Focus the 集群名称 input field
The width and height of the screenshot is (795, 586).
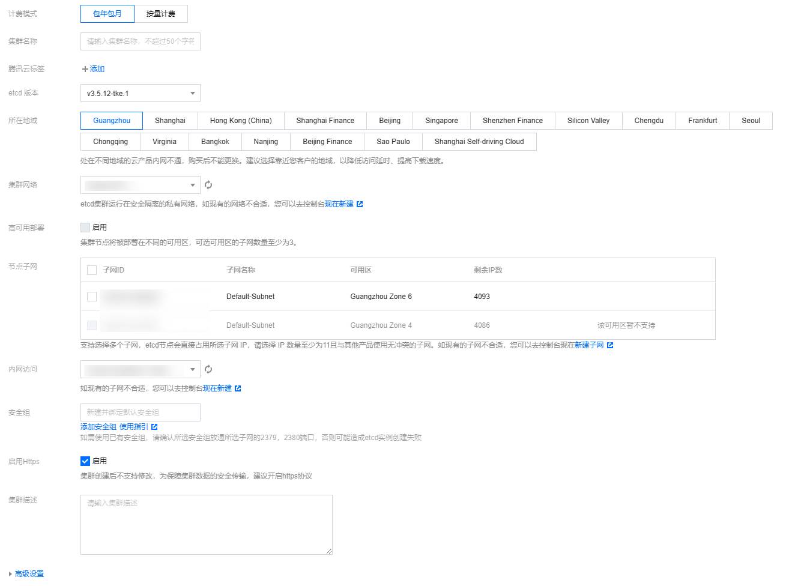pyautogui.click(x=141, y=41)
